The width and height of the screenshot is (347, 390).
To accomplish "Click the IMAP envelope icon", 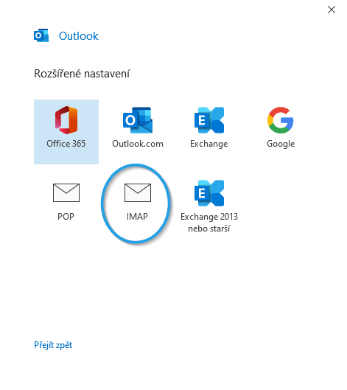I will pos(138,192).
